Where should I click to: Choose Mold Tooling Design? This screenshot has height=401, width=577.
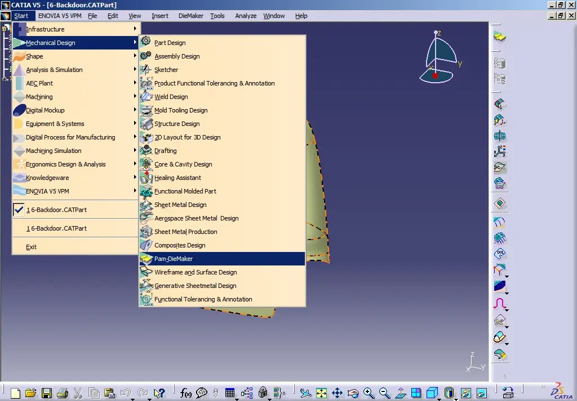coord(222,110)
